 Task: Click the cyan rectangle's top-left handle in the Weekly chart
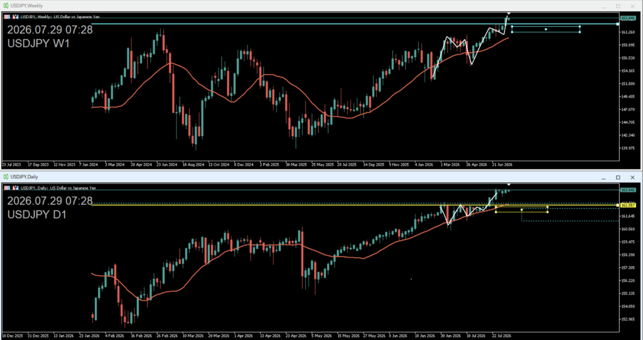pyautogui.click(x=512, y=26)
